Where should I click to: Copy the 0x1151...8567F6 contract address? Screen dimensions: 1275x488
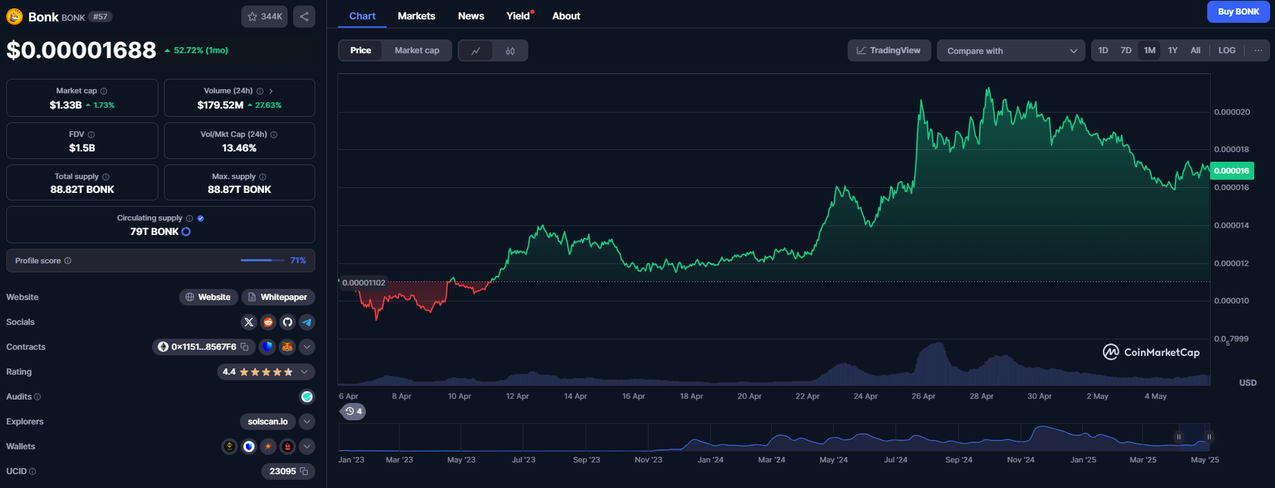point(244,347)
